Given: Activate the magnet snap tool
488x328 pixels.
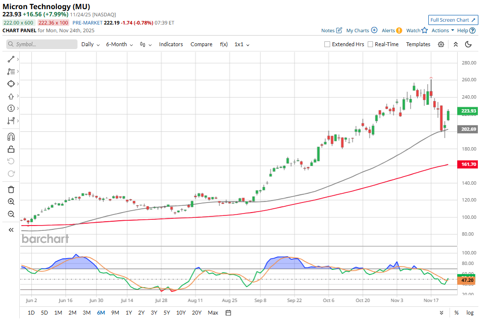Looking at the screenshot, I should (11, 137).
